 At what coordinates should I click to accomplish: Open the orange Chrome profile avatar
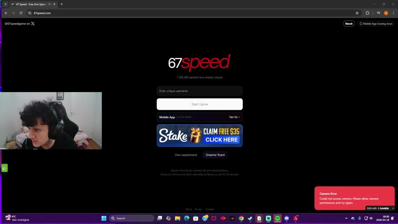pyautogui.click(x=386, y=13)
